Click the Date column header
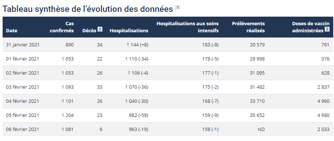Screen dimensions: 334x141 click(12, 30)
